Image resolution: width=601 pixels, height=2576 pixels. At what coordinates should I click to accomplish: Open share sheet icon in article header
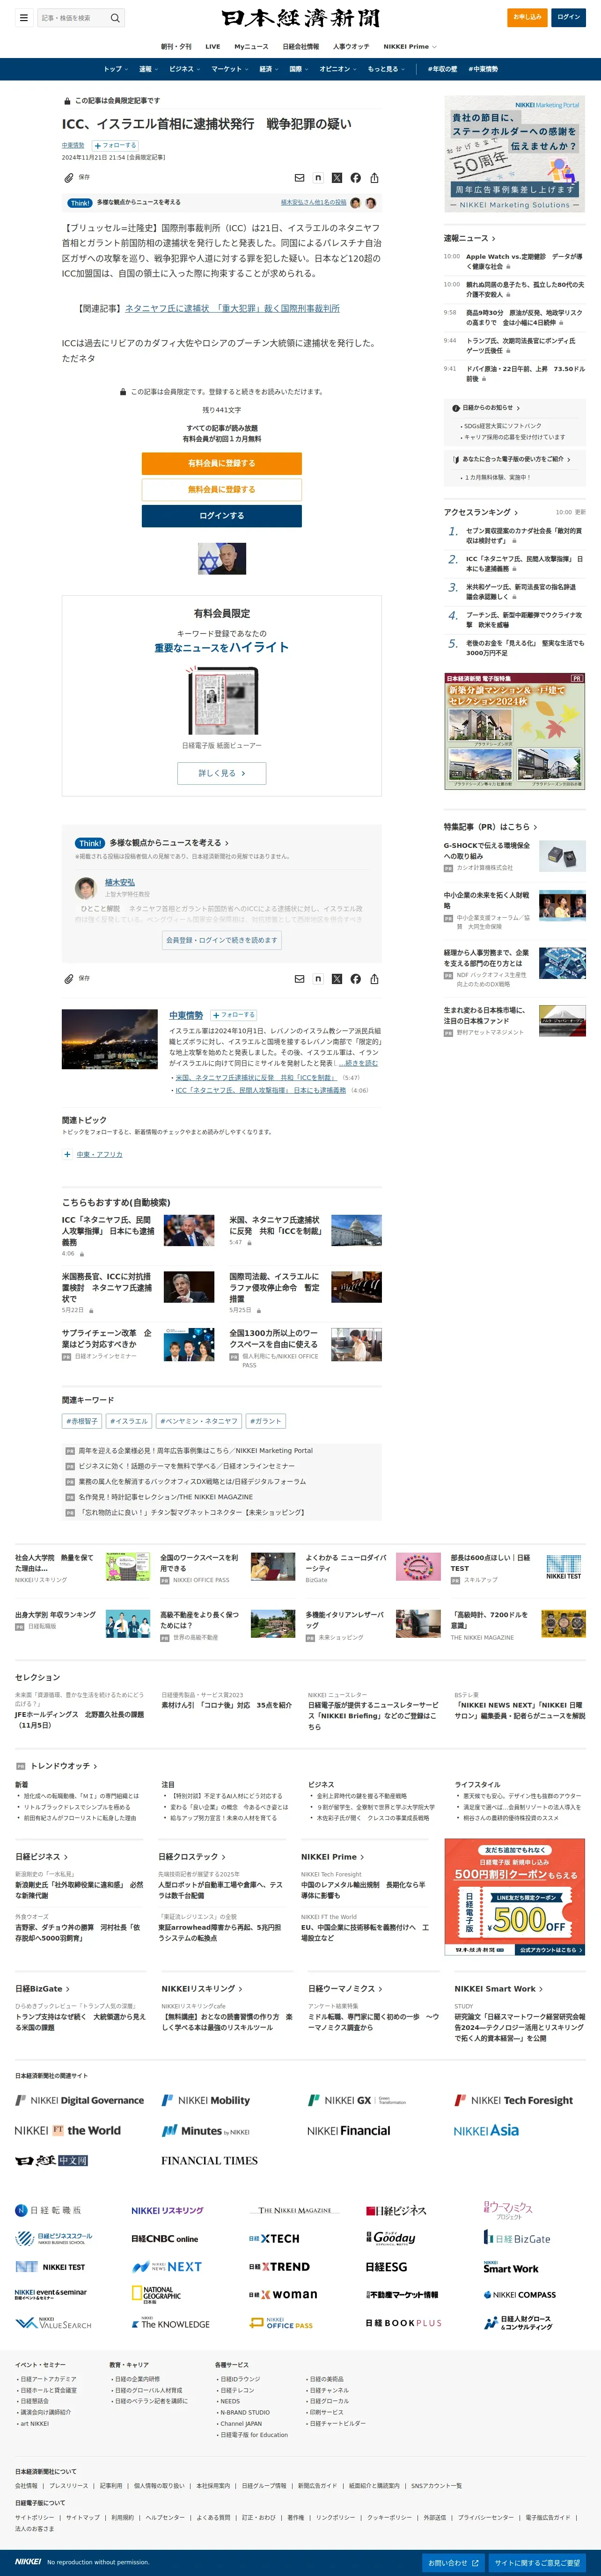point(374,178)
